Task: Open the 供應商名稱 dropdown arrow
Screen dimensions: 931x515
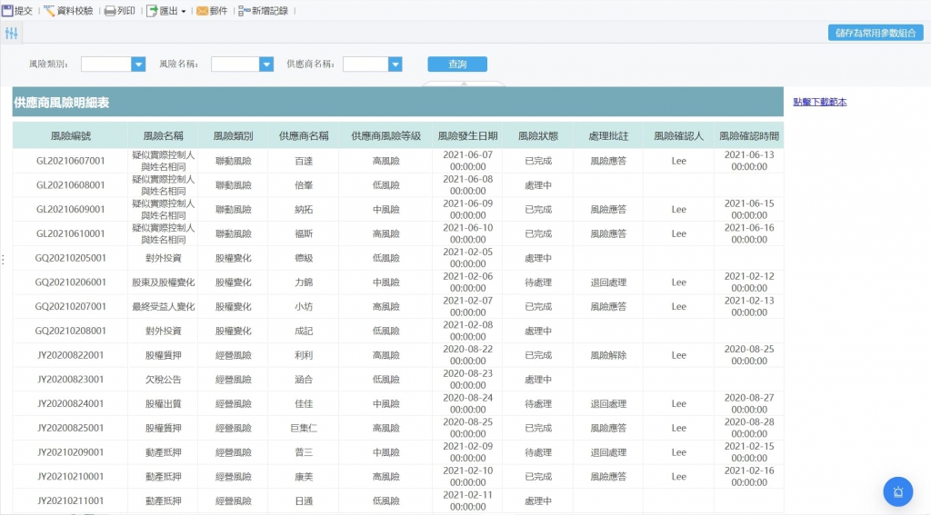Action: pyautogui.click(x=395, y=64)
